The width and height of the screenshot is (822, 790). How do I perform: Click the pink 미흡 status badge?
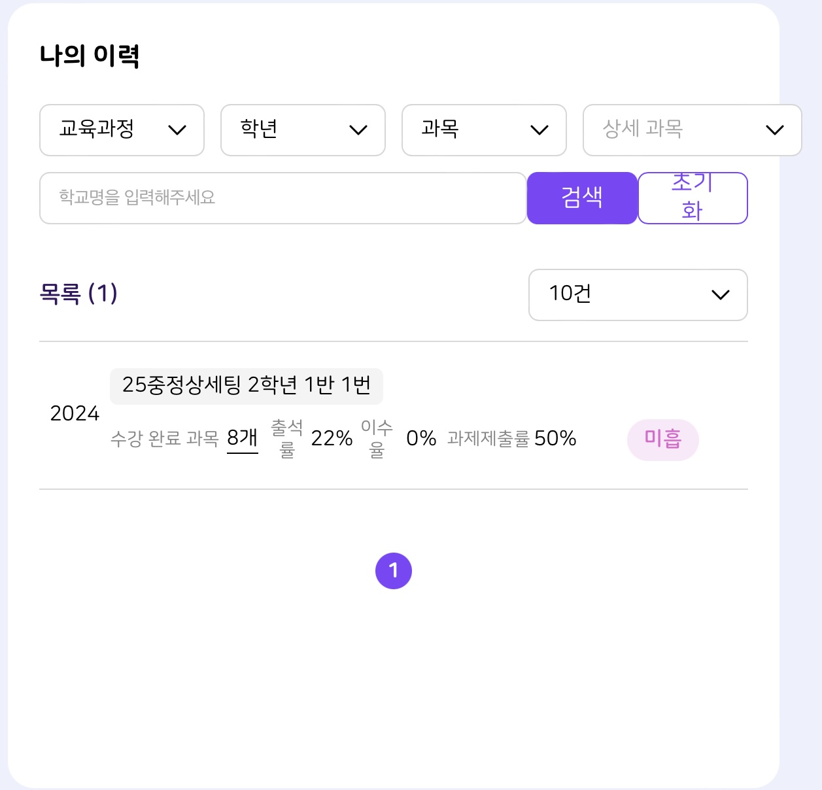tap(662, 439)
